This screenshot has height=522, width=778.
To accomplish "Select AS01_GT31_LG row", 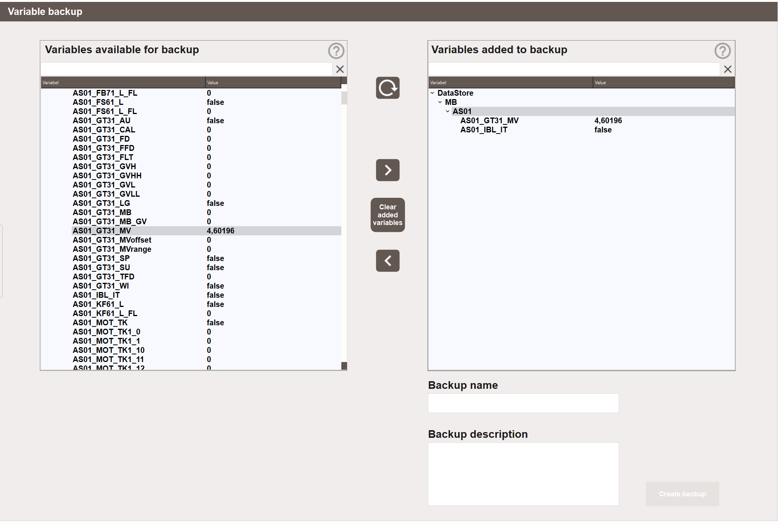I will pyautogui.click(x=206, y=203).
